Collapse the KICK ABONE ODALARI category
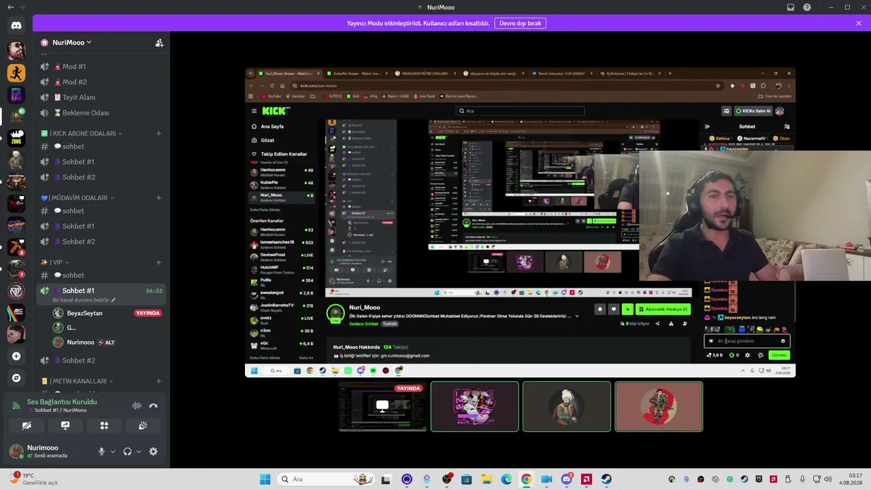 click(81, 133)
